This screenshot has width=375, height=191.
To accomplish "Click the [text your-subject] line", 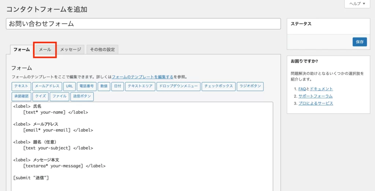I will (58, 148).
